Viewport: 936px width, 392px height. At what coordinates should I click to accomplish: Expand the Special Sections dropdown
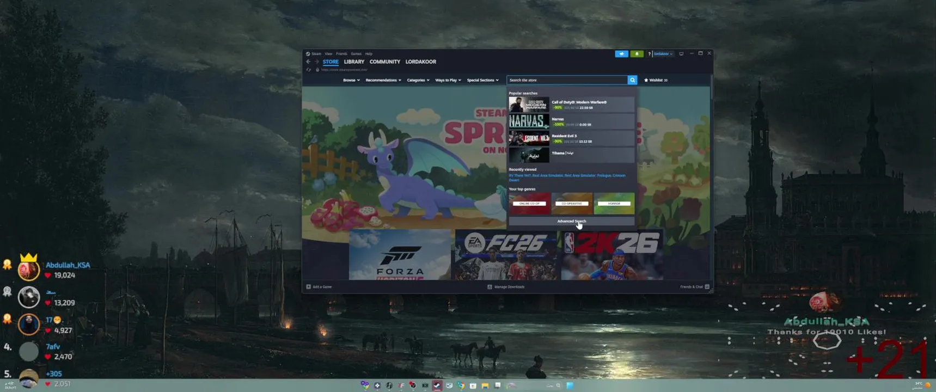click(482, 80)
